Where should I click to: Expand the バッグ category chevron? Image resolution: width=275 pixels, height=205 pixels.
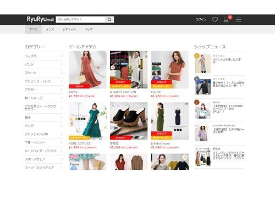[x=62, y=126]
